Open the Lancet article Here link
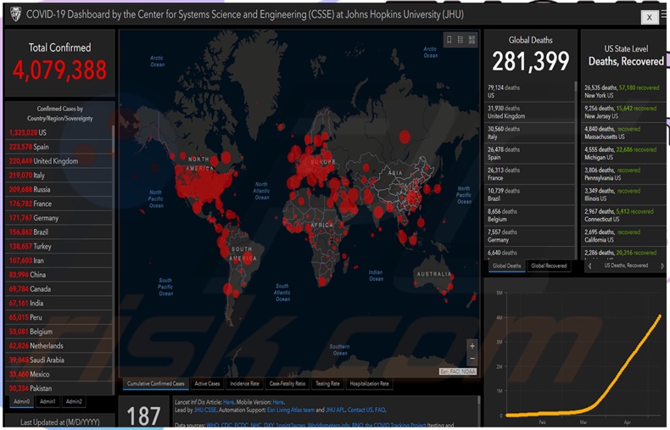This screenshot has width=670, height=430. click(x=229, y=402)
